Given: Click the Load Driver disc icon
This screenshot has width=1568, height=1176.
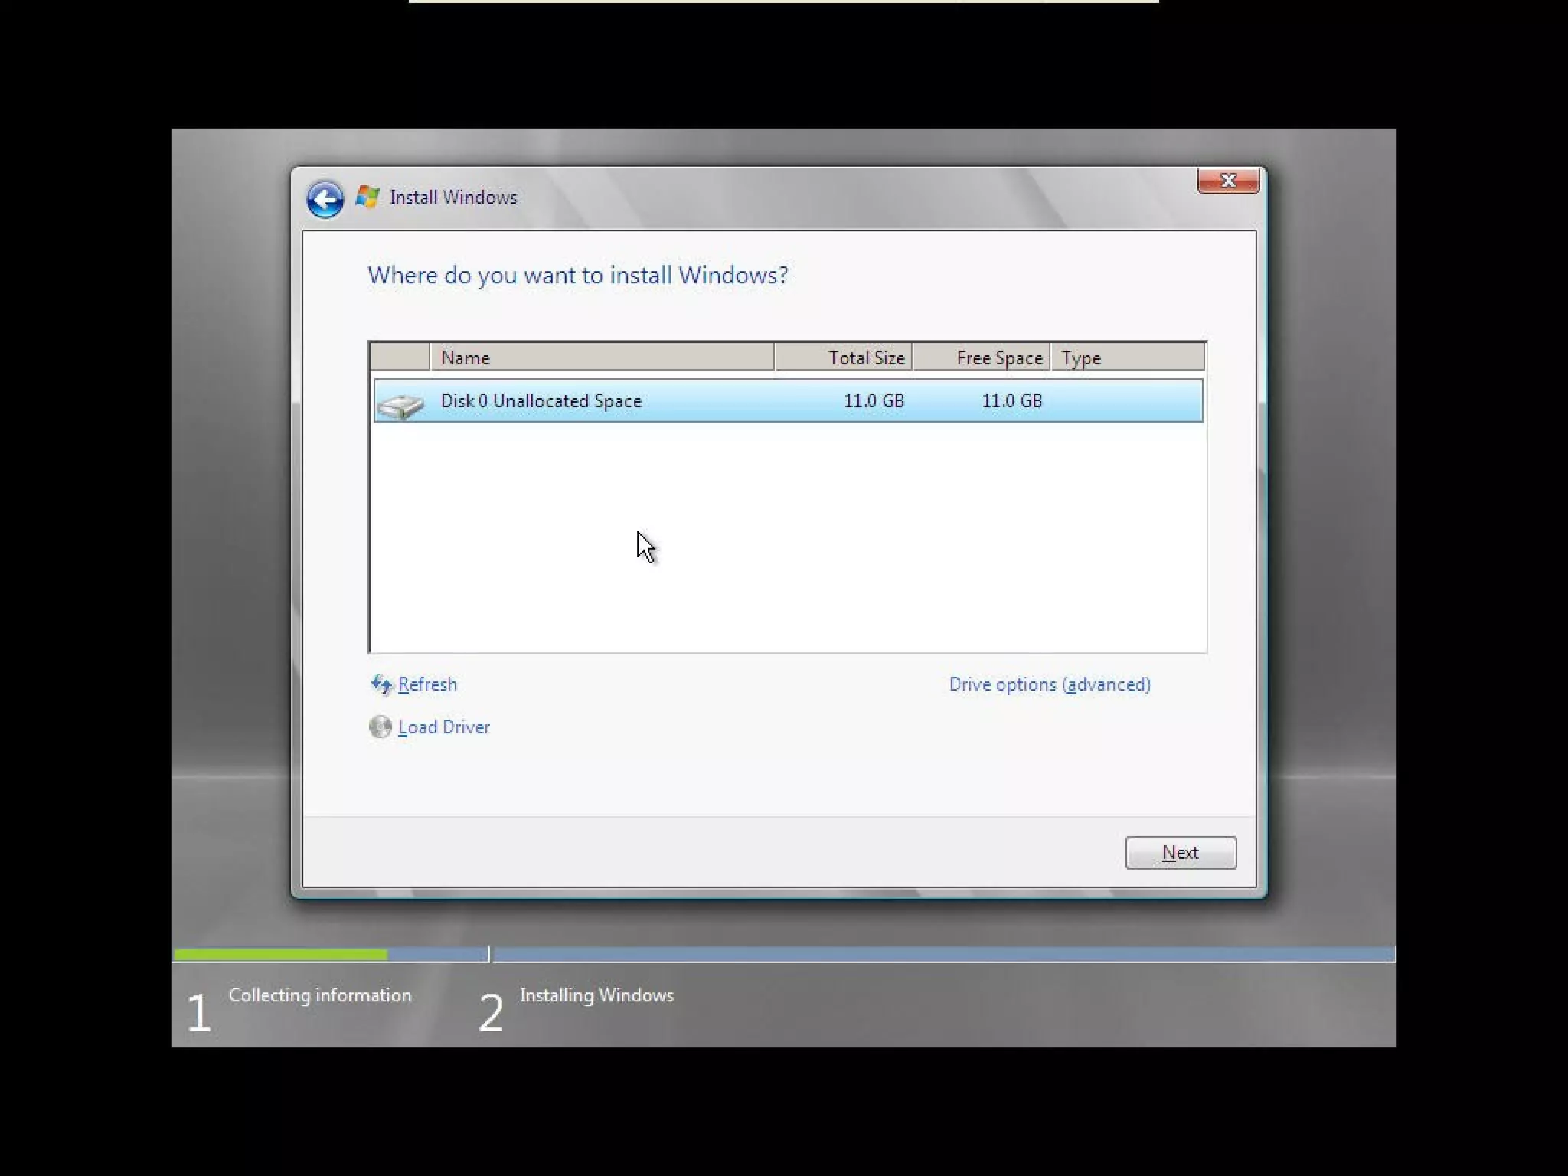Looking at the screenshot, I should [x=381, y=727].
